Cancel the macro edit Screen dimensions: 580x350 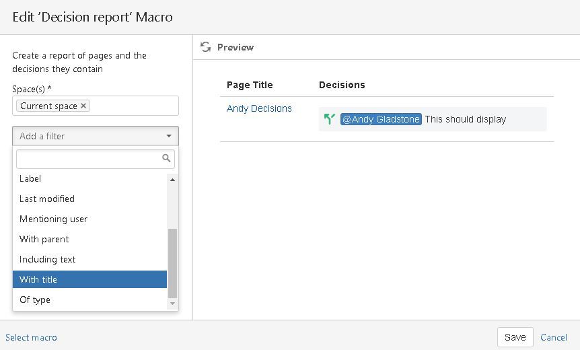tap(554, 337)
